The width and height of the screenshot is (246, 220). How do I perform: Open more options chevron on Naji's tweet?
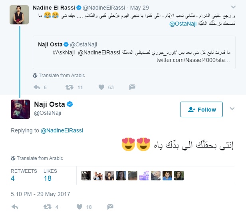click(232, 109)
